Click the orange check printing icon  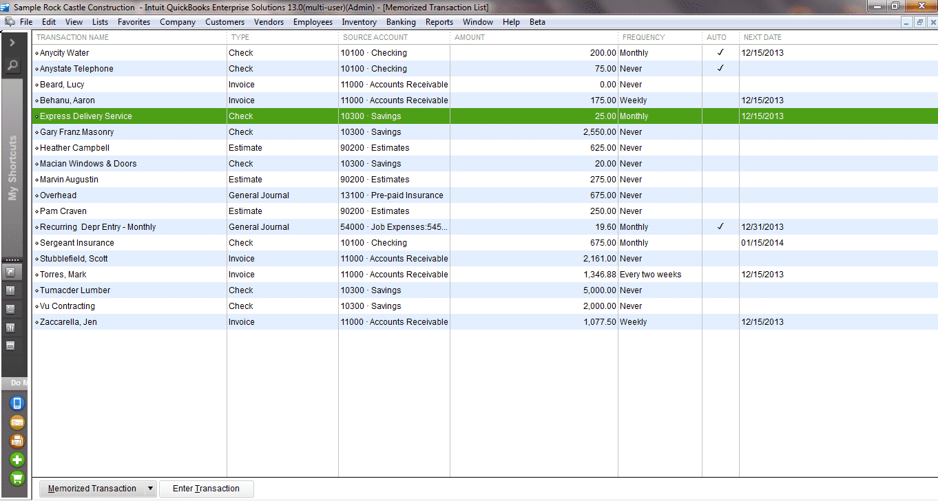coord(17,441)
